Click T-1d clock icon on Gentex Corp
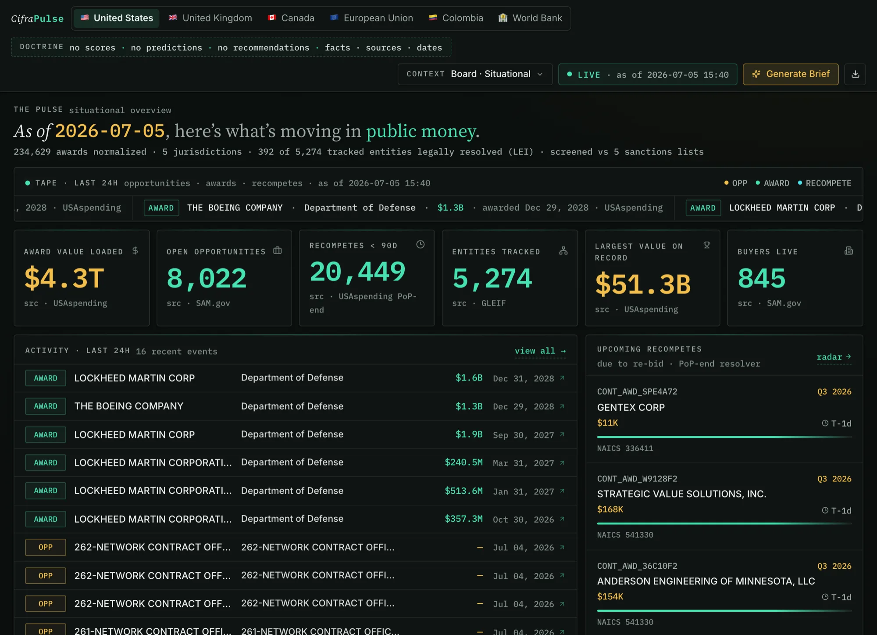Screen dimensions: 877x635 tap(825, 423)
